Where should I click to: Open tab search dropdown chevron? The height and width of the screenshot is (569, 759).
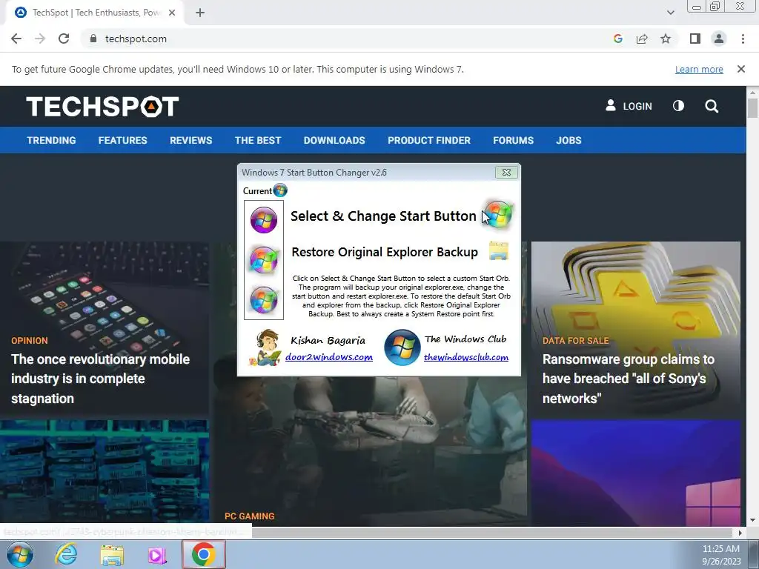(670, 13)
